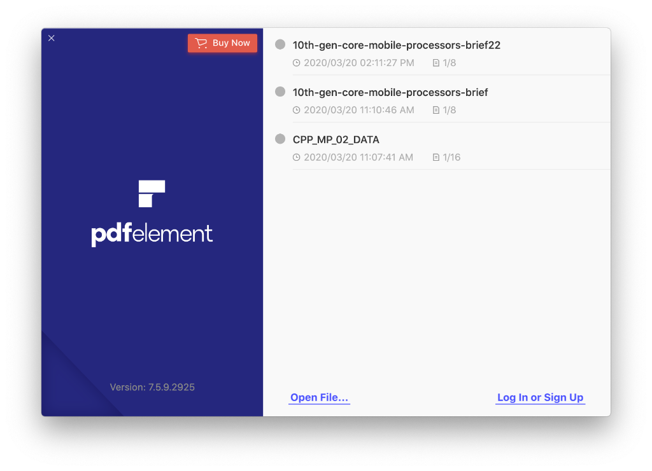Image resolution: width=652 pixels, height=471 pixels.
Task: Click the Buy Now button
Action: click(x=222, y=43)
